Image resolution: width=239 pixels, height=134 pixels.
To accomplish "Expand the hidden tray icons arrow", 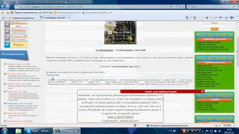I will (203, 131).
